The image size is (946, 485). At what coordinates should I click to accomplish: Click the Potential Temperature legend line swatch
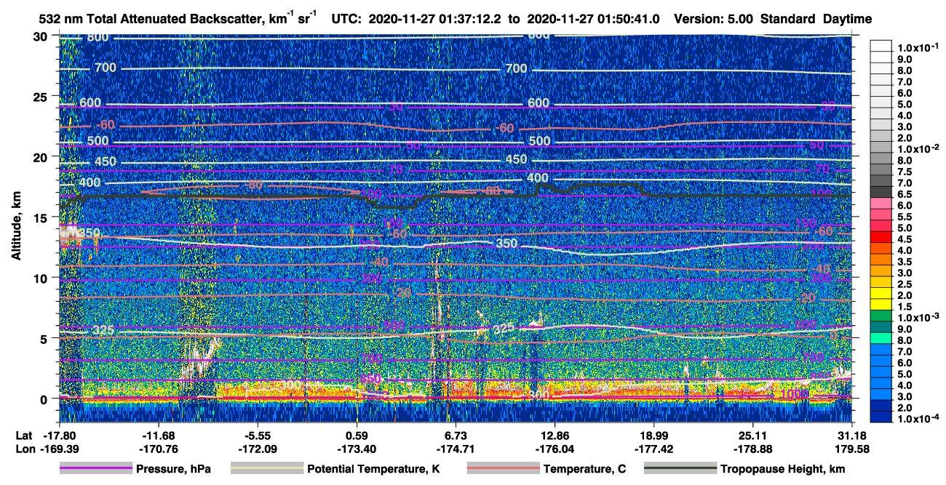[x=266, y=469]
